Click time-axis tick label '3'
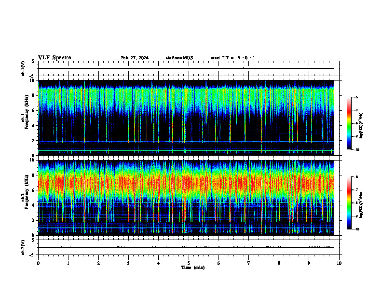The height and width of the screenshot is (295, 382). pos(128,263)
